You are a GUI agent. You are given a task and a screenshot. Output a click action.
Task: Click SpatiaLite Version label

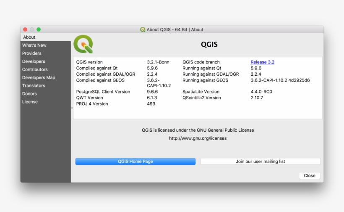tap(201, 92)
